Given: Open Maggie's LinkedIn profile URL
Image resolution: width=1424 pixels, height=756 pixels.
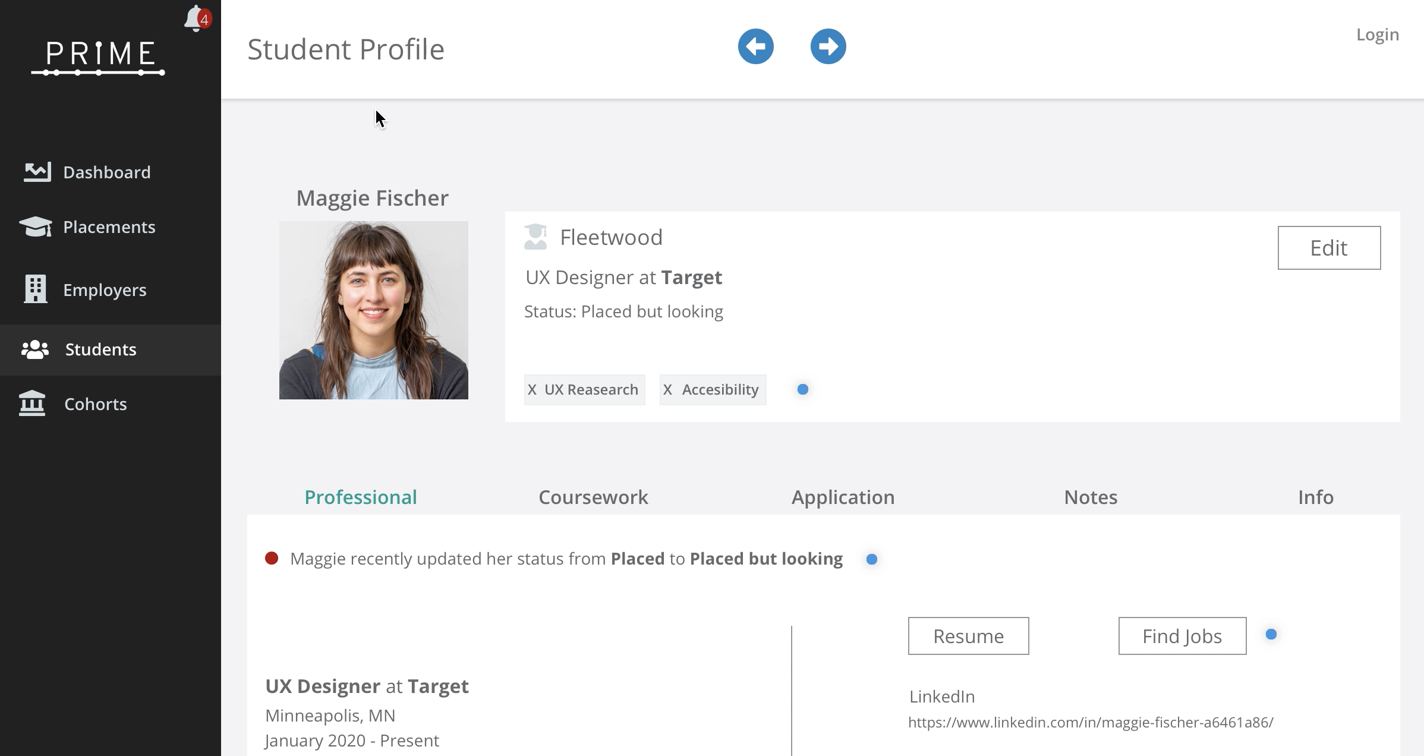Looking at the screenshot, I should [1090, 723].
